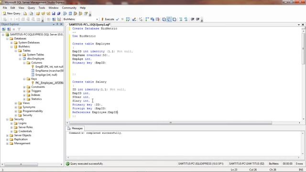Switch output to Results to File

[x=174, y=19]
